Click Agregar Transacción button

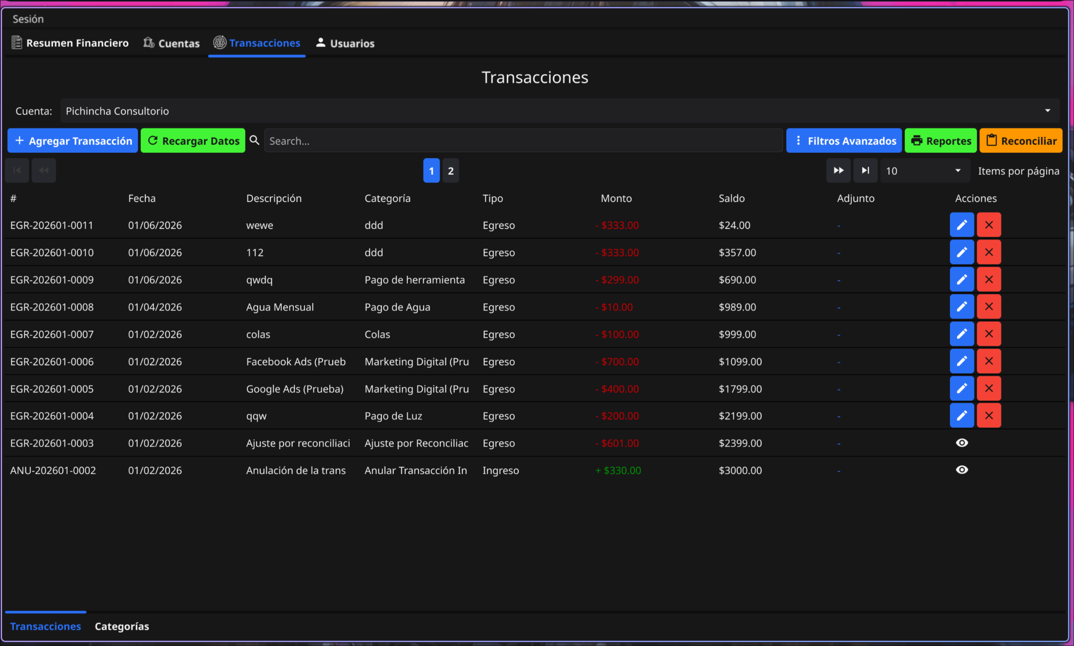(73, 141)
